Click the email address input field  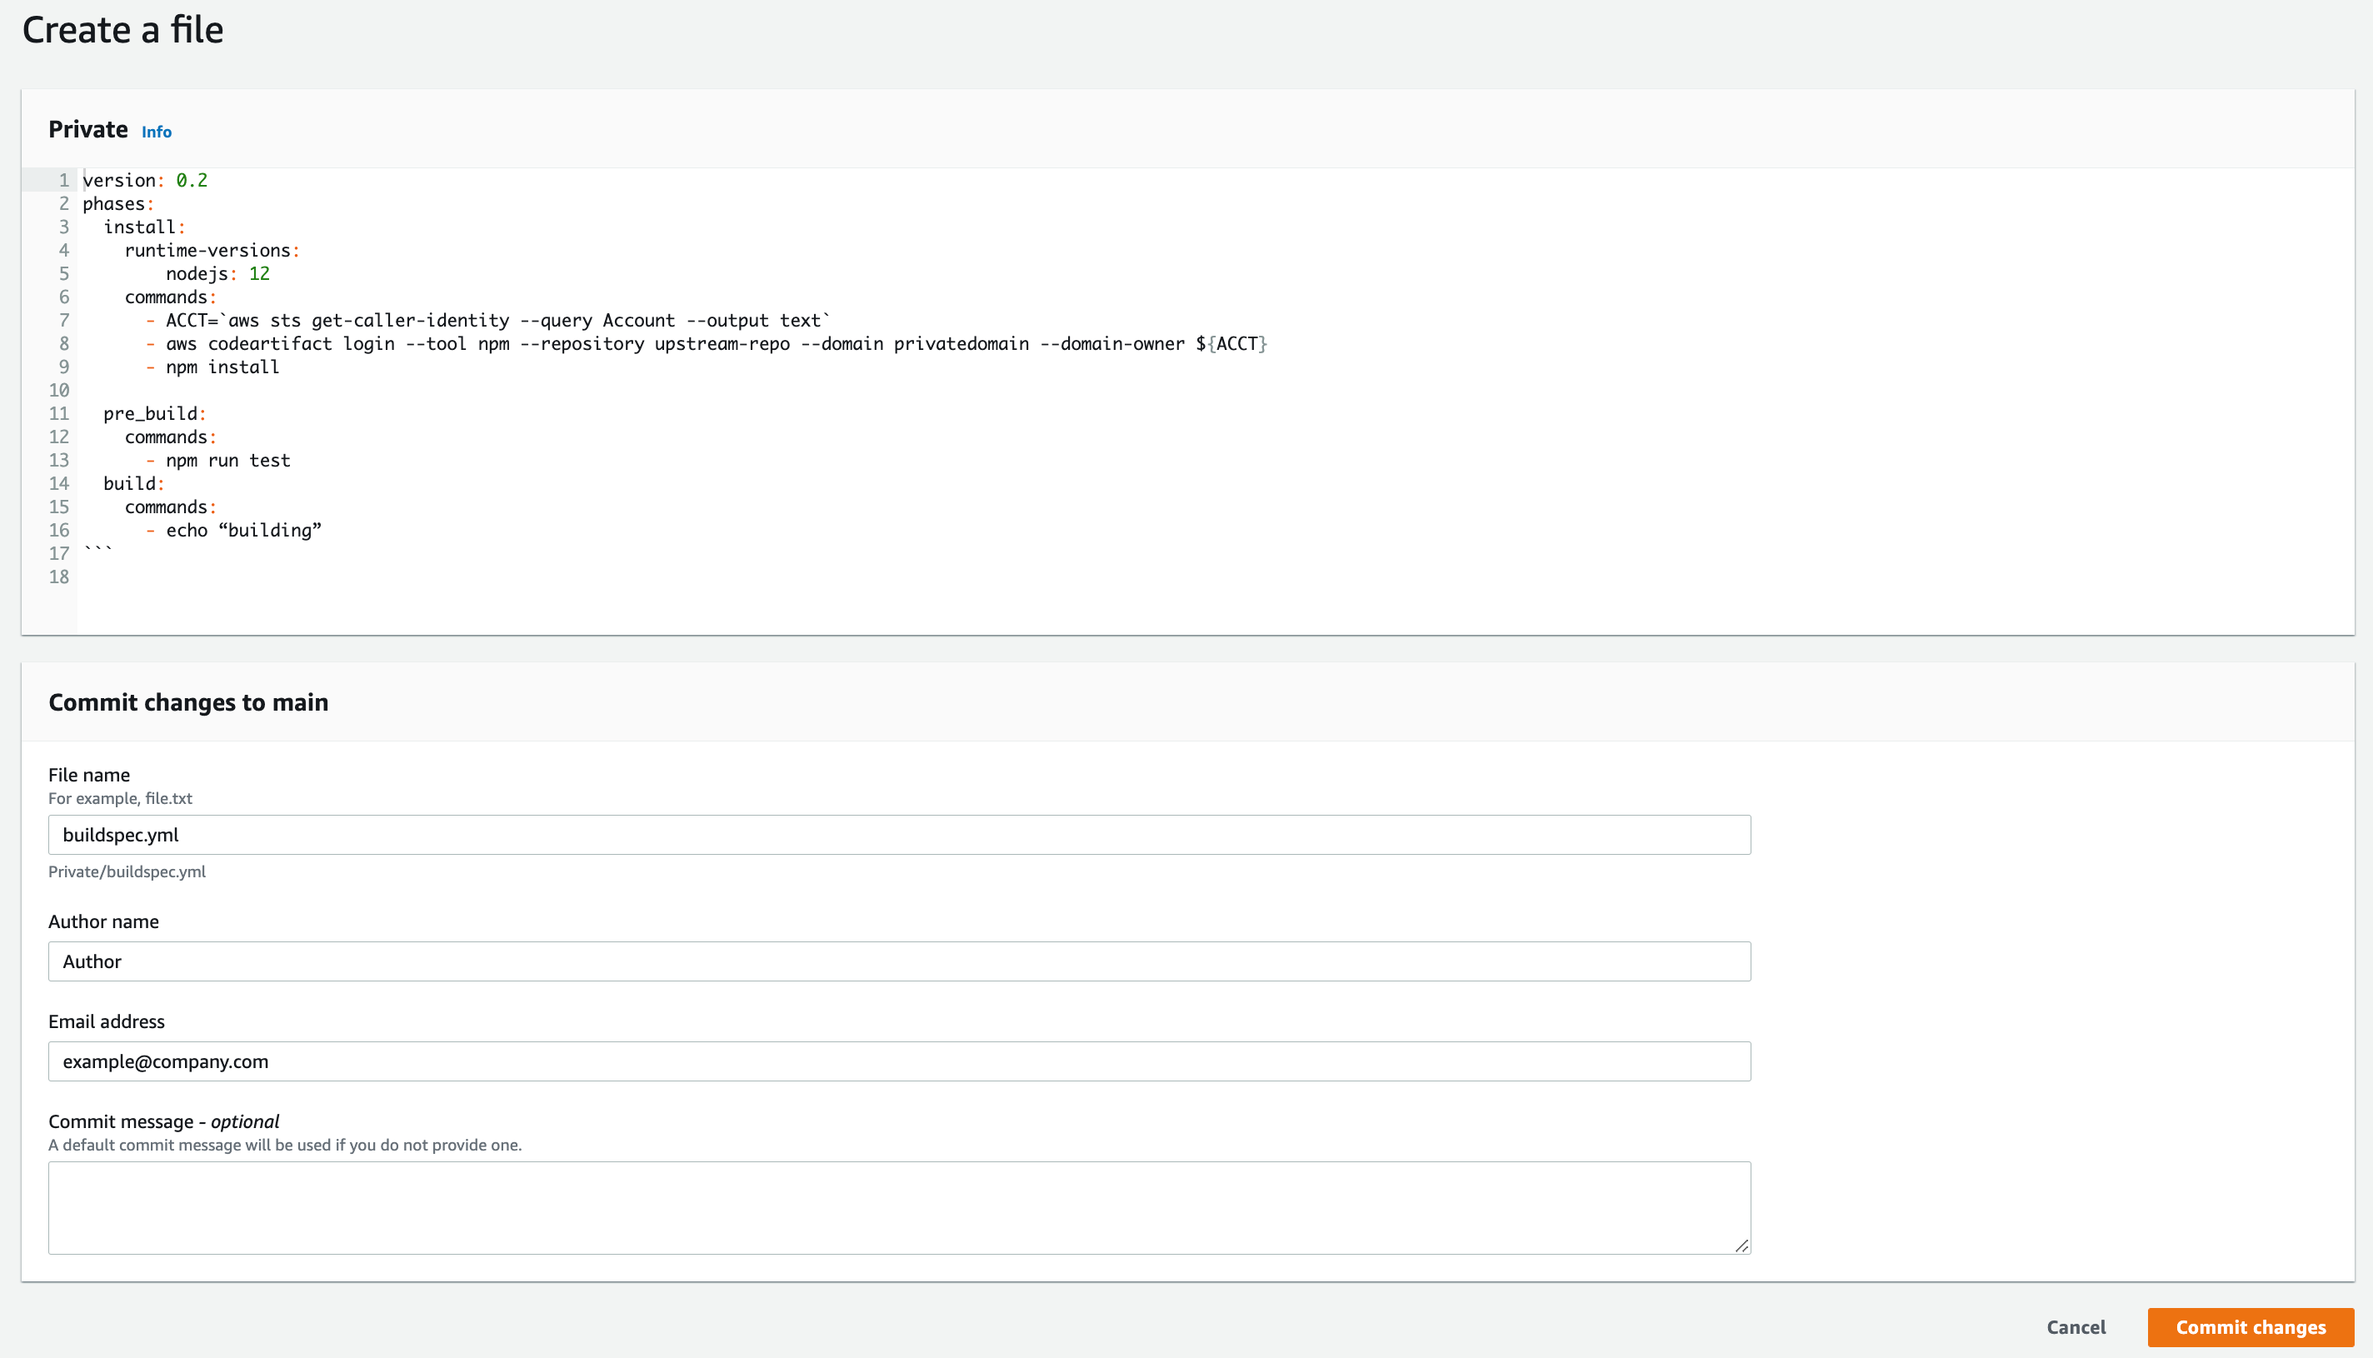pos(900,1061)
